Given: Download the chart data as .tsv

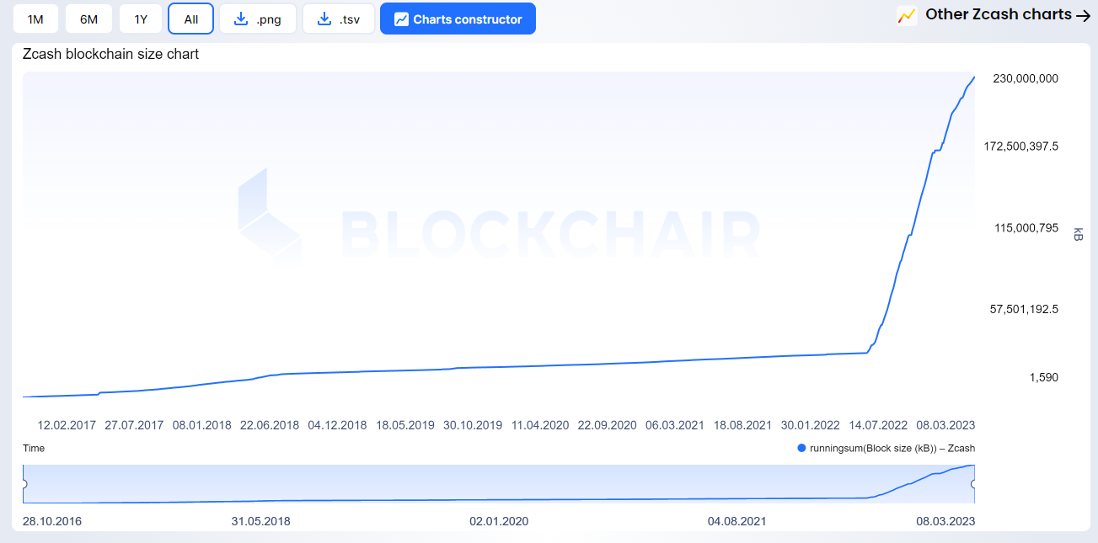Looking at the screenshot, I should pos(338,19).
